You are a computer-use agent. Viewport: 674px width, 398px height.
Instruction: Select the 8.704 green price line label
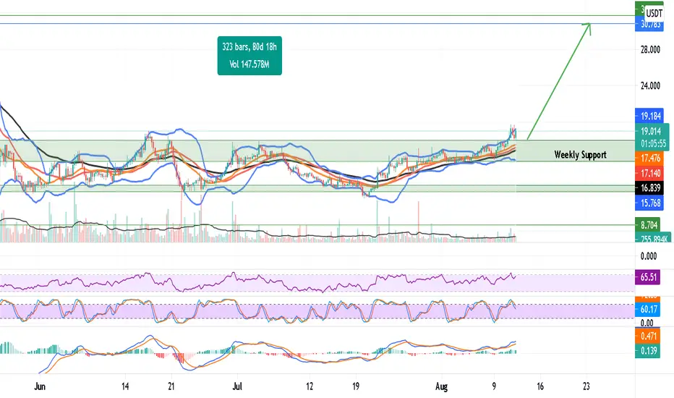(x=648, y=225)
